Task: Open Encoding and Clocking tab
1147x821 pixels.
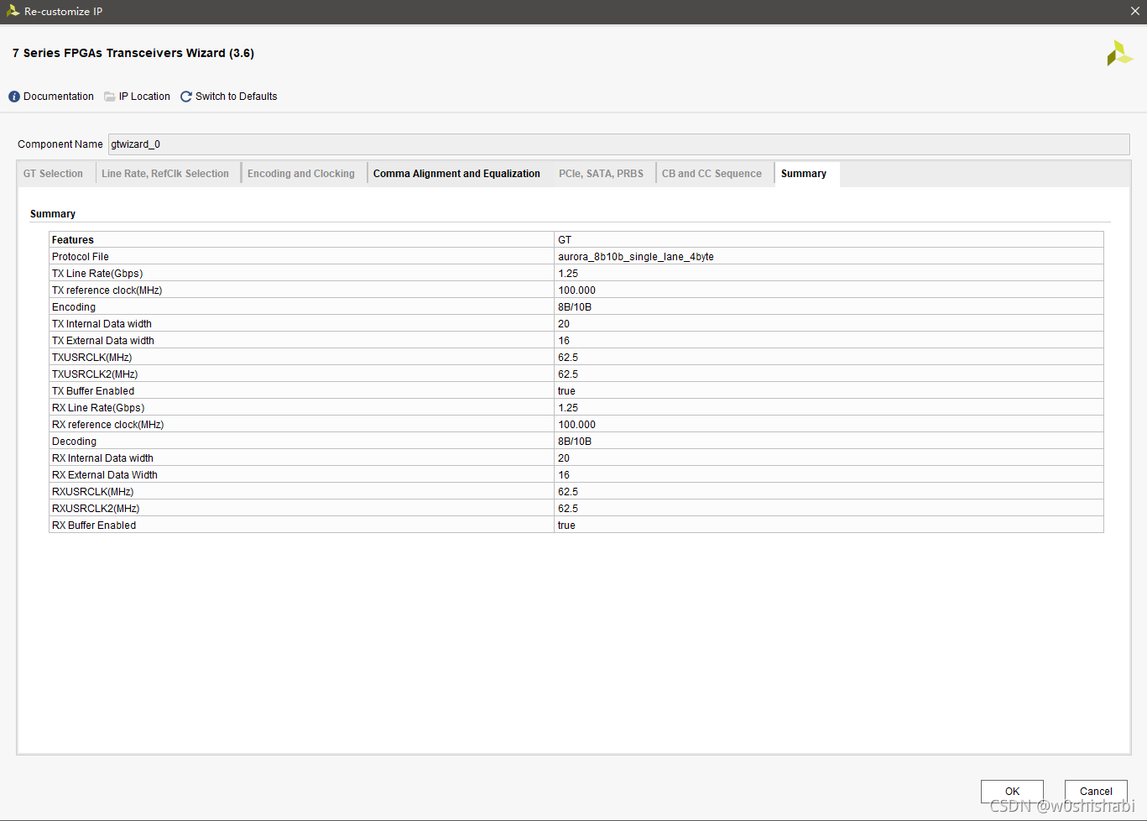Action: 301,174
